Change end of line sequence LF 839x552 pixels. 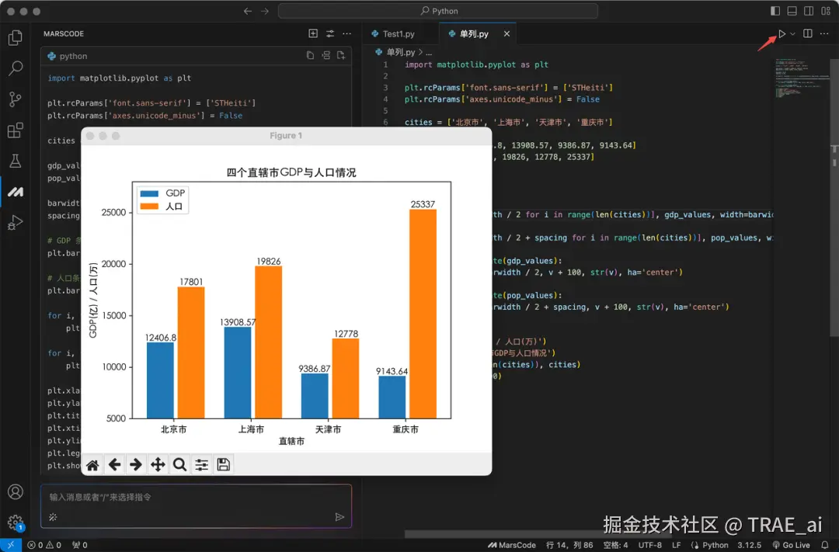(x=677, y=545)
